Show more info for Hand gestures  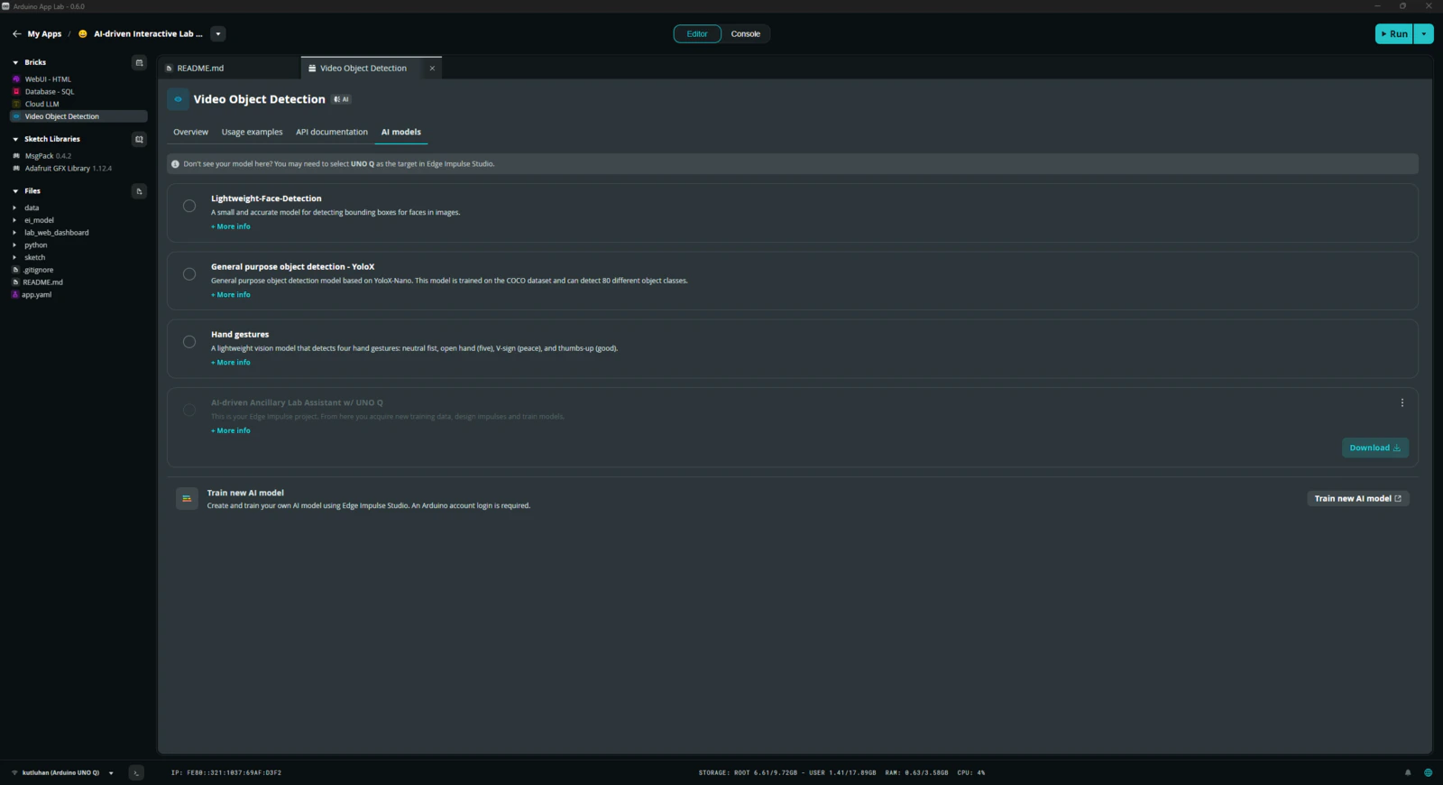pos(231,363)
